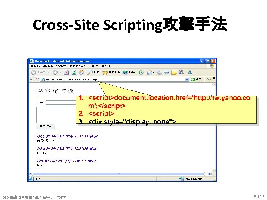Screen dimensions: 267x200
Task: Minimize the Internet Explorer window
Action: point(202,61)
